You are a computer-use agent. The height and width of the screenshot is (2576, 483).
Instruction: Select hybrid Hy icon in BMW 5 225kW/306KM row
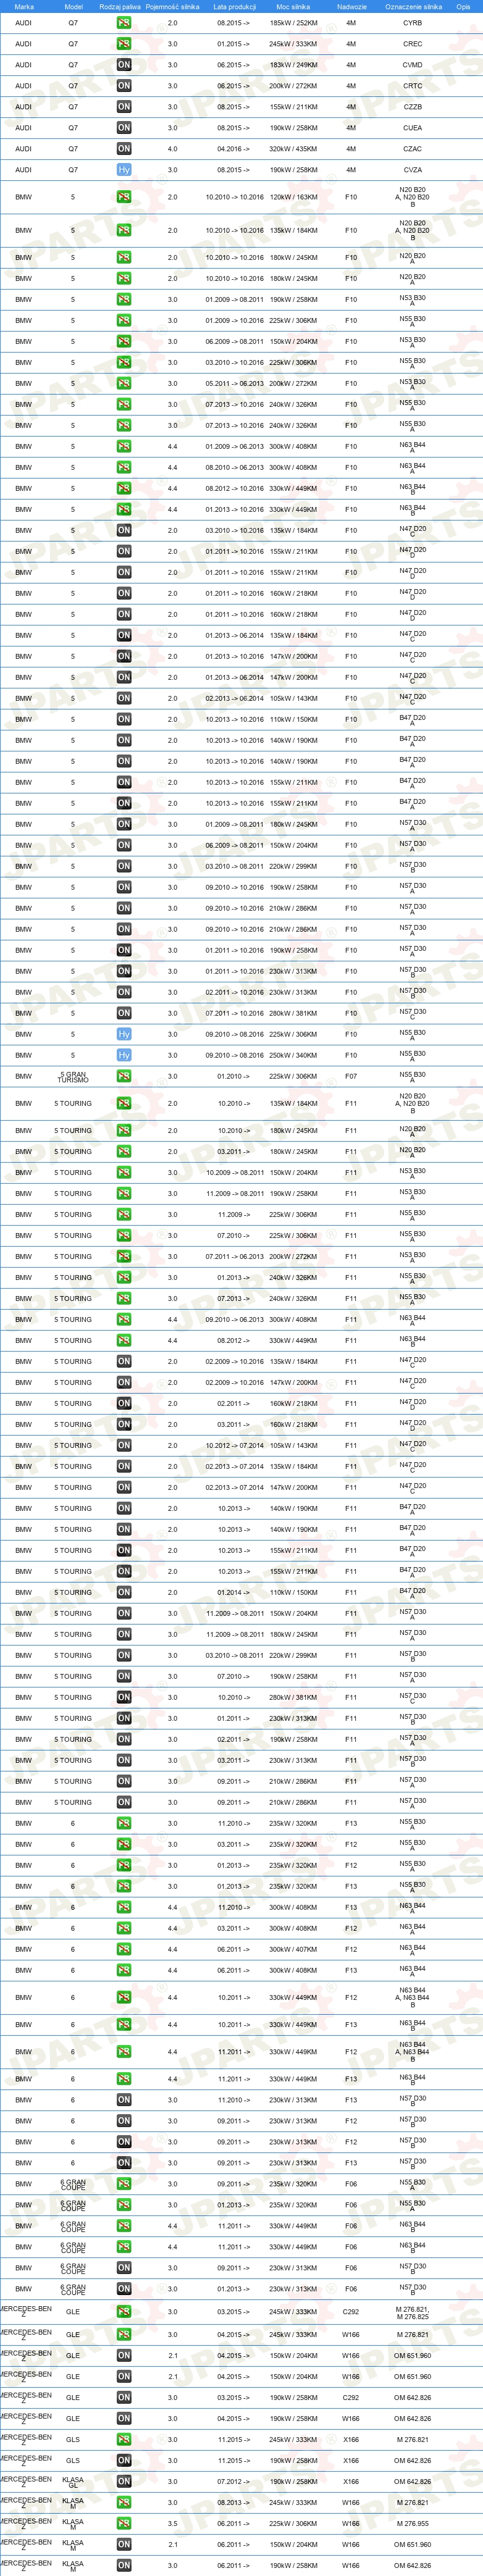[x=124, y=1034]
